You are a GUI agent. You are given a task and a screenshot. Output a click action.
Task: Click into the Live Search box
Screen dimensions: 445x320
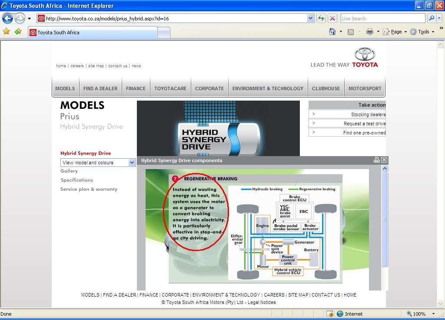[x=383, y=19]
